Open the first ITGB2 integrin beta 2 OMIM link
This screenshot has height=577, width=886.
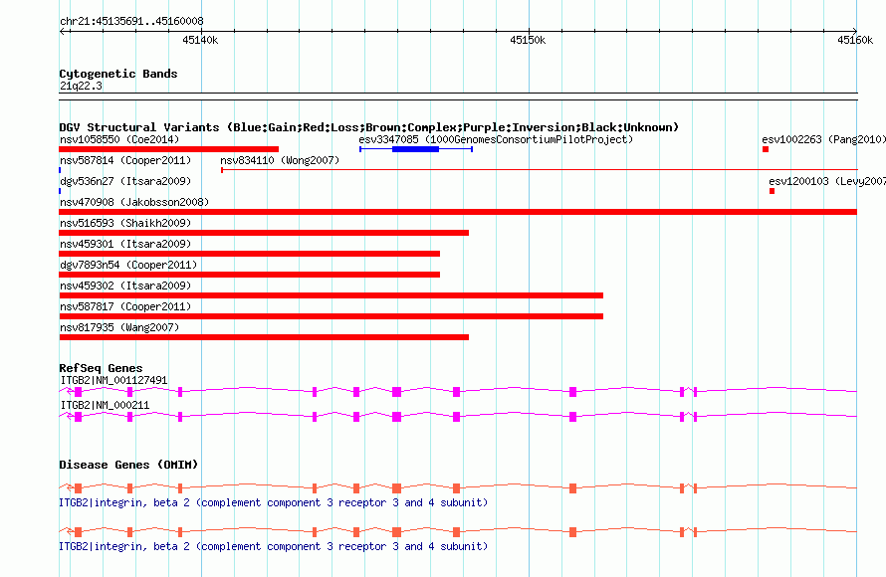(x=274, y=502)
